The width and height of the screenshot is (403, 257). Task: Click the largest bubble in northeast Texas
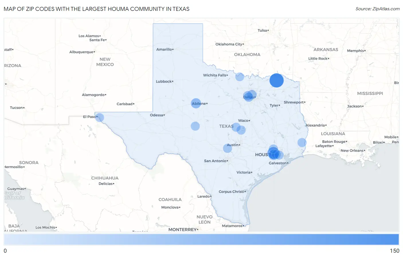[x=276, y=80]
